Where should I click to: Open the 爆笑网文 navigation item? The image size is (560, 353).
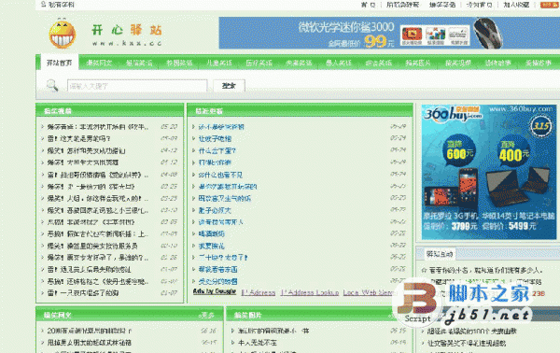[x=99, y=63]
